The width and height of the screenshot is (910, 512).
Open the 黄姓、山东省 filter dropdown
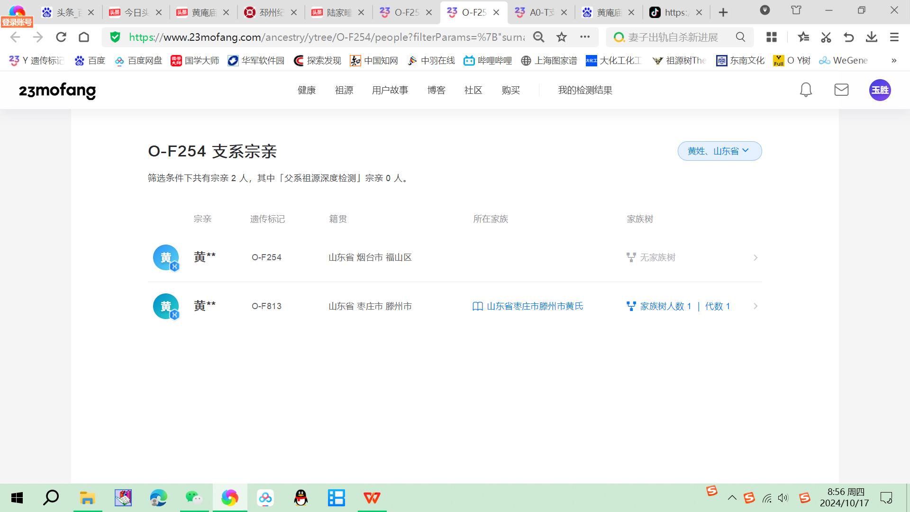(719, 151)
